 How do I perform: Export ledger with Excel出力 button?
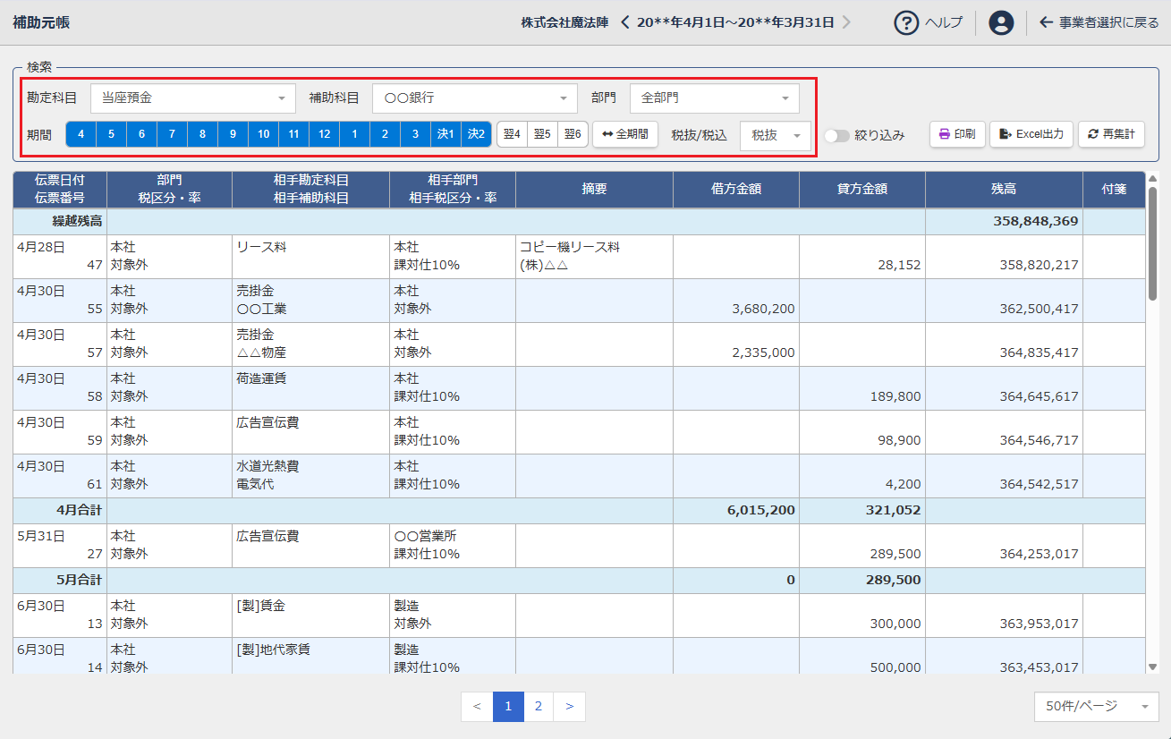(1031, 134)
